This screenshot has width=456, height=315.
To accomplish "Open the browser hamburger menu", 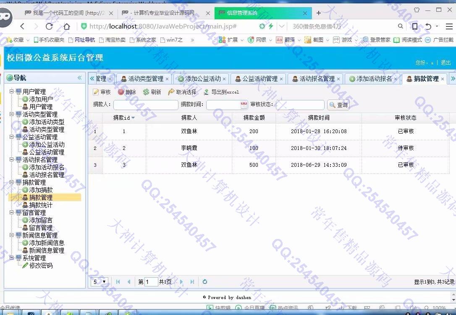I will (449, 26).
